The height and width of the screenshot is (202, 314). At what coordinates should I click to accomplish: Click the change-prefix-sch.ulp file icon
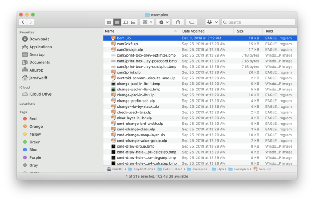pyautogui.click(x=114, y=101)
